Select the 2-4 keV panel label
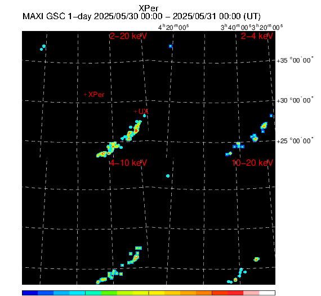The height and width of the screenshot is (296, 321). click(x=257, y=36)
